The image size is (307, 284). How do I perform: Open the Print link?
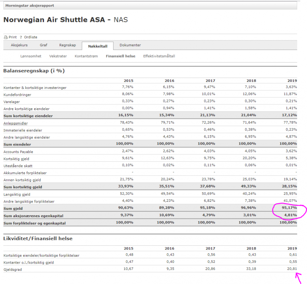(13, 37)
